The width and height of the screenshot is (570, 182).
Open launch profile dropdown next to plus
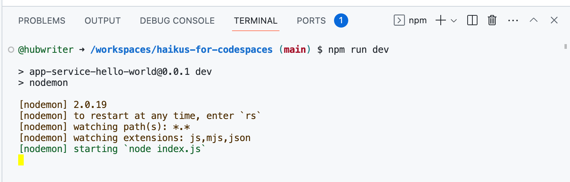pos(454,20)
